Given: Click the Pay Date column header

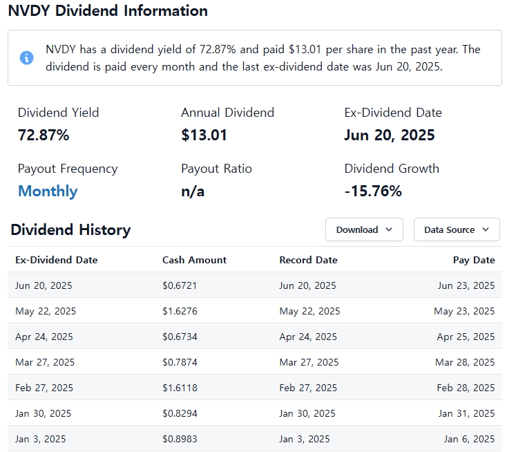Looking at the screenshot, I should [474, 260].
